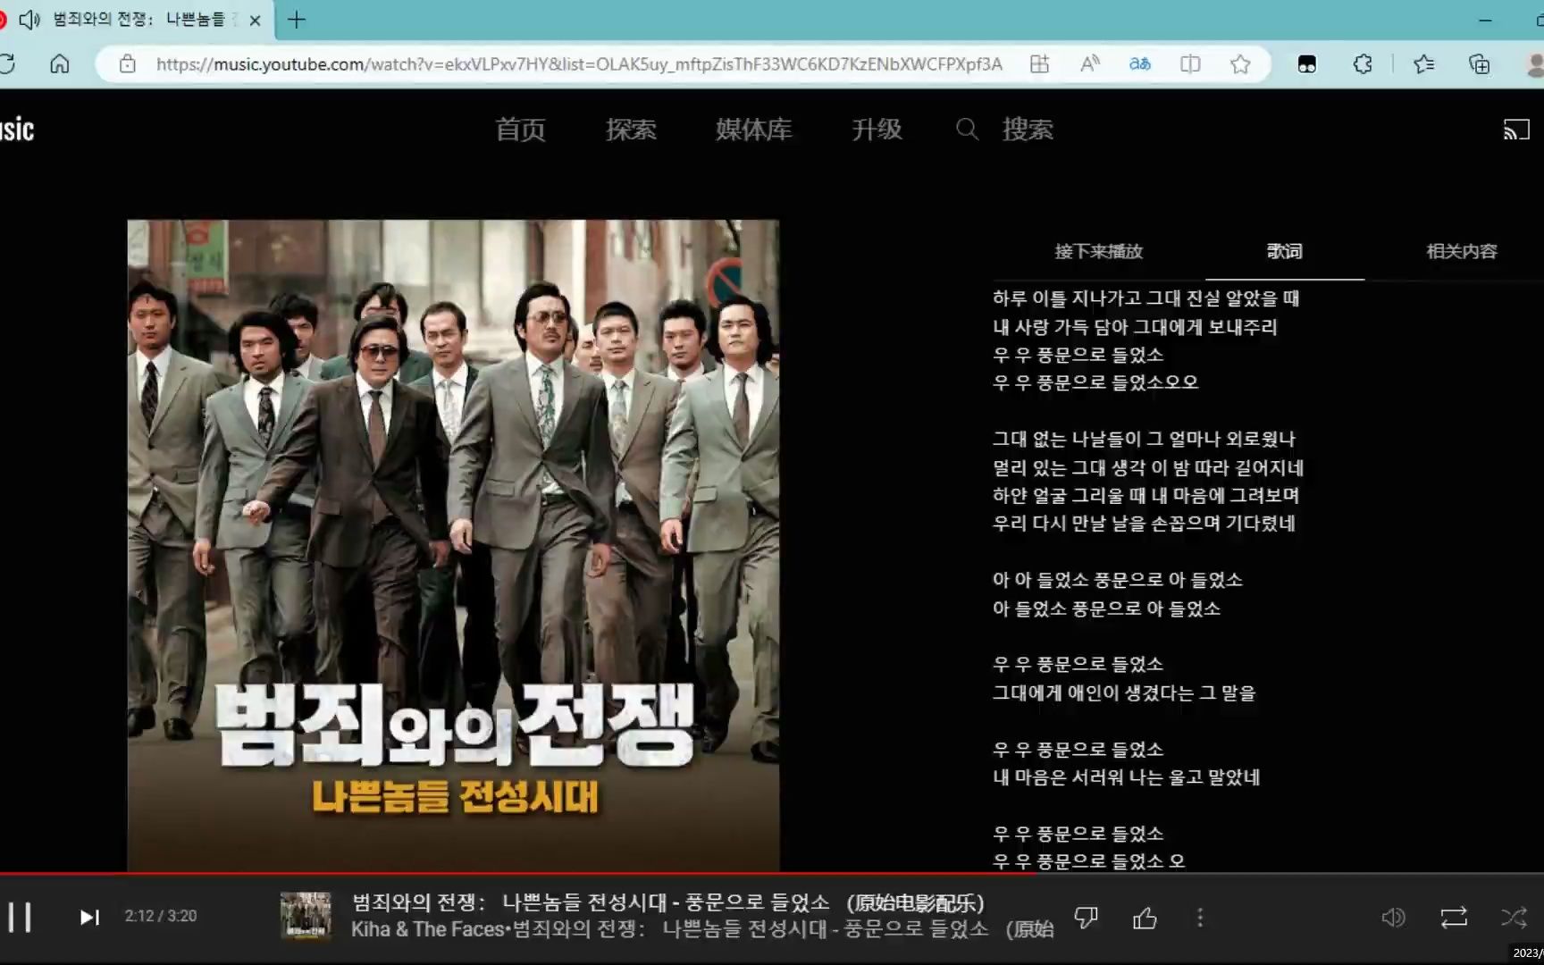The width and height of the screenshot is (1544, 965).
Task: Click the search magnifier icon
Action: point(967,130)
